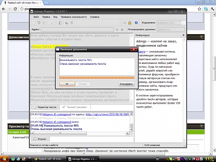Click the blue help question mark icon
216x162 pixels.
(x=136, y=23)
